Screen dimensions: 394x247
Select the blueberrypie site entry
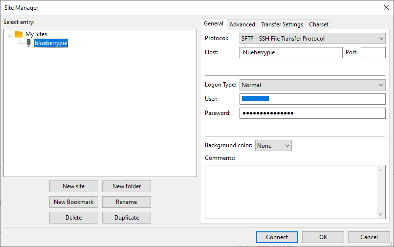(51, 43)
